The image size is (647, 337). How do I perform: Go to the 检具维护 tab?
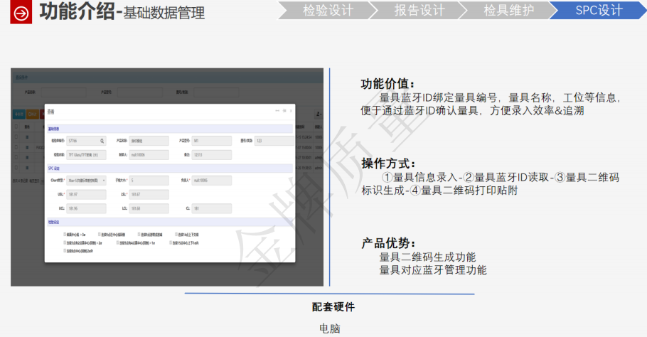click(509, 10)
